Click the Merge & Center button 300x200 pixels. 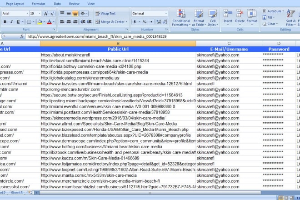click(111, 22)
